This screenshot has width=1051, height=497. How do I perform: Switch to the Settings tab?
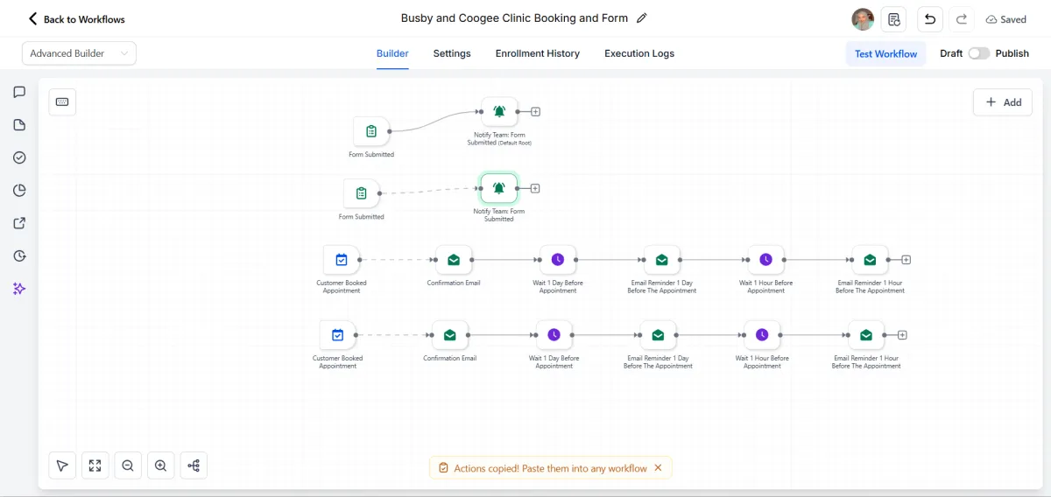pyautogui.click(x=452, y=53)
